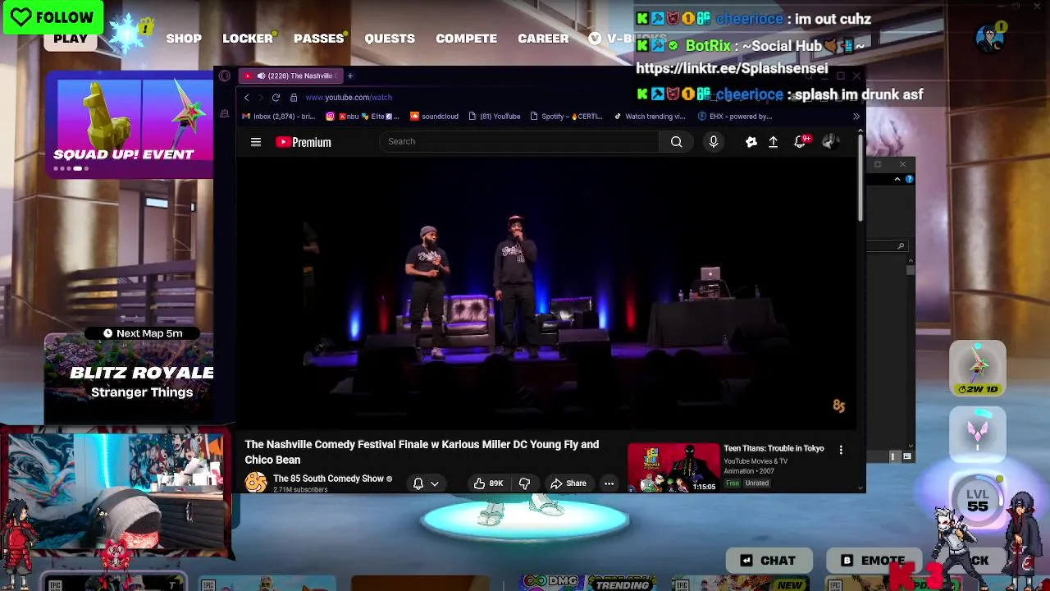Open the Watch trending bookmark
This screenshot has height=591, width=1050.
[650, 117]
